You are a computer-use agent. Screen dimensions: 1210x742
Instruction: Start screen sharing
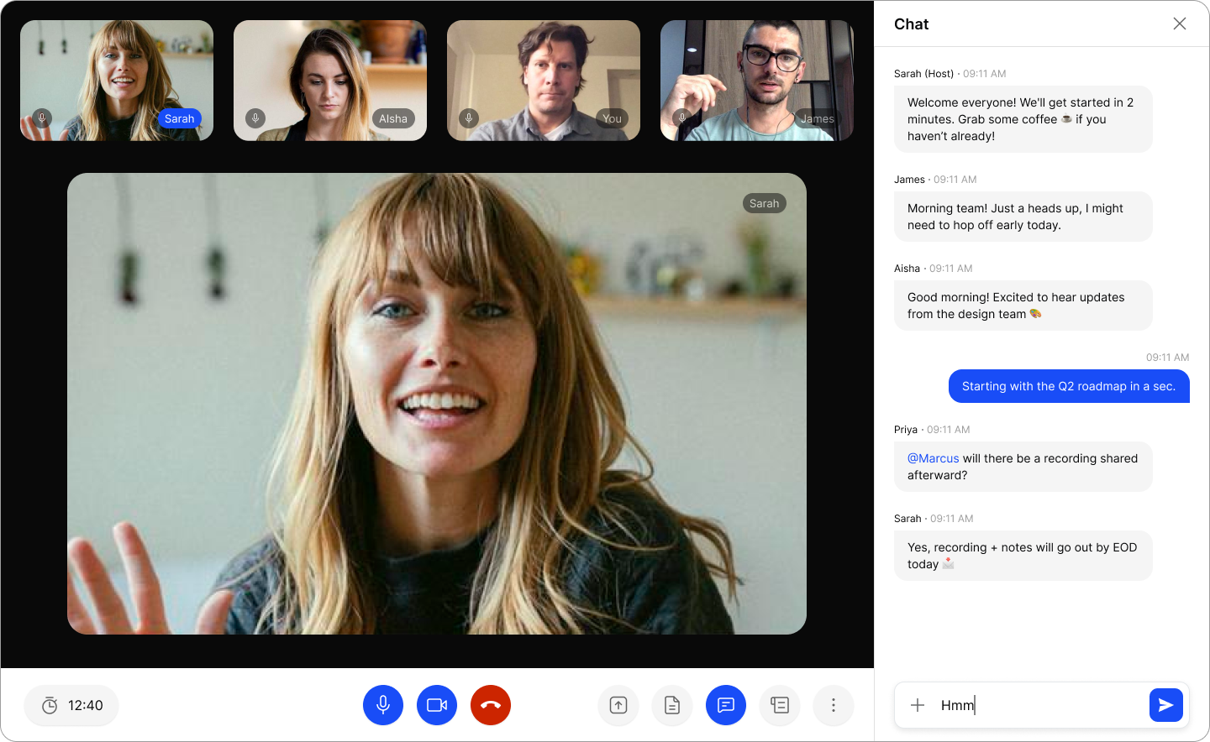(x=618, y=705)
